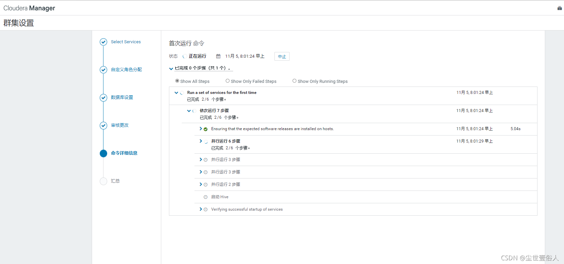Click the active 命令详细信息 step circle
This screenshot has width=564, height=264.
point(103,153)
